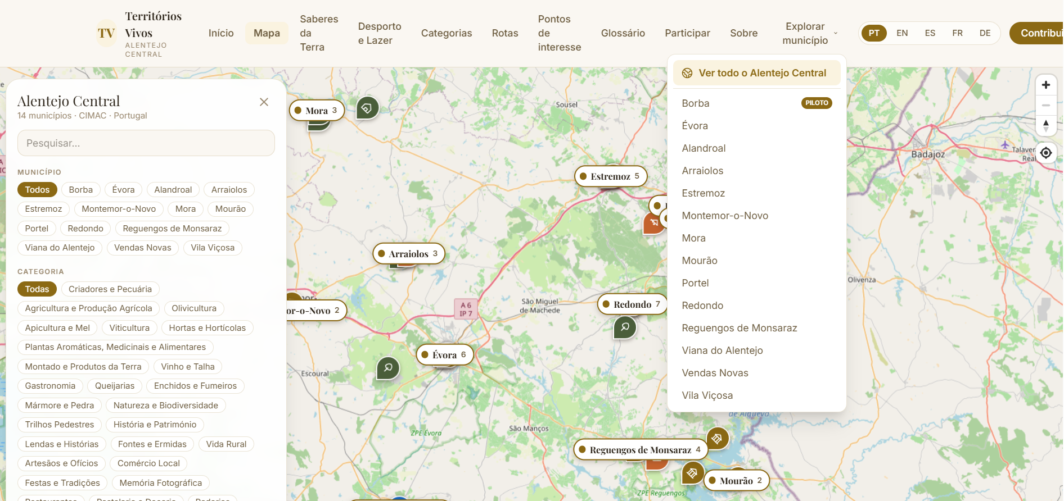
Task: Open the Évora map cluster label
Action: (x=445, y=355)
